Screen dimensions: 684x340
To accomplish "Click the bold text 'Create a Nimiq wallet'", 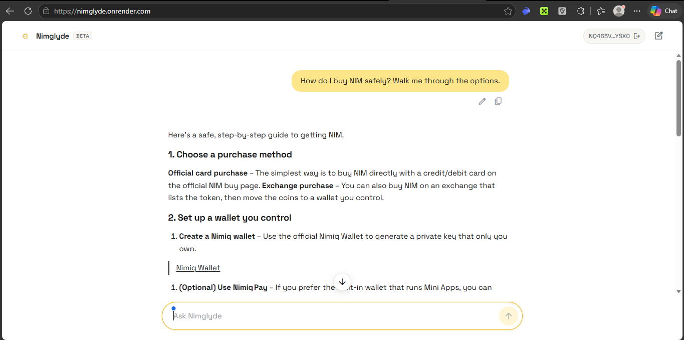I will point(217,236).
